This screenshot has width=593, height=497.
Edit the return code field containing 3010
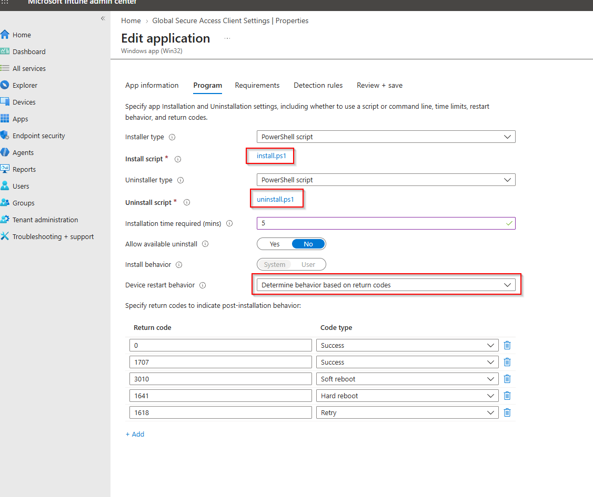coord(220,379)
